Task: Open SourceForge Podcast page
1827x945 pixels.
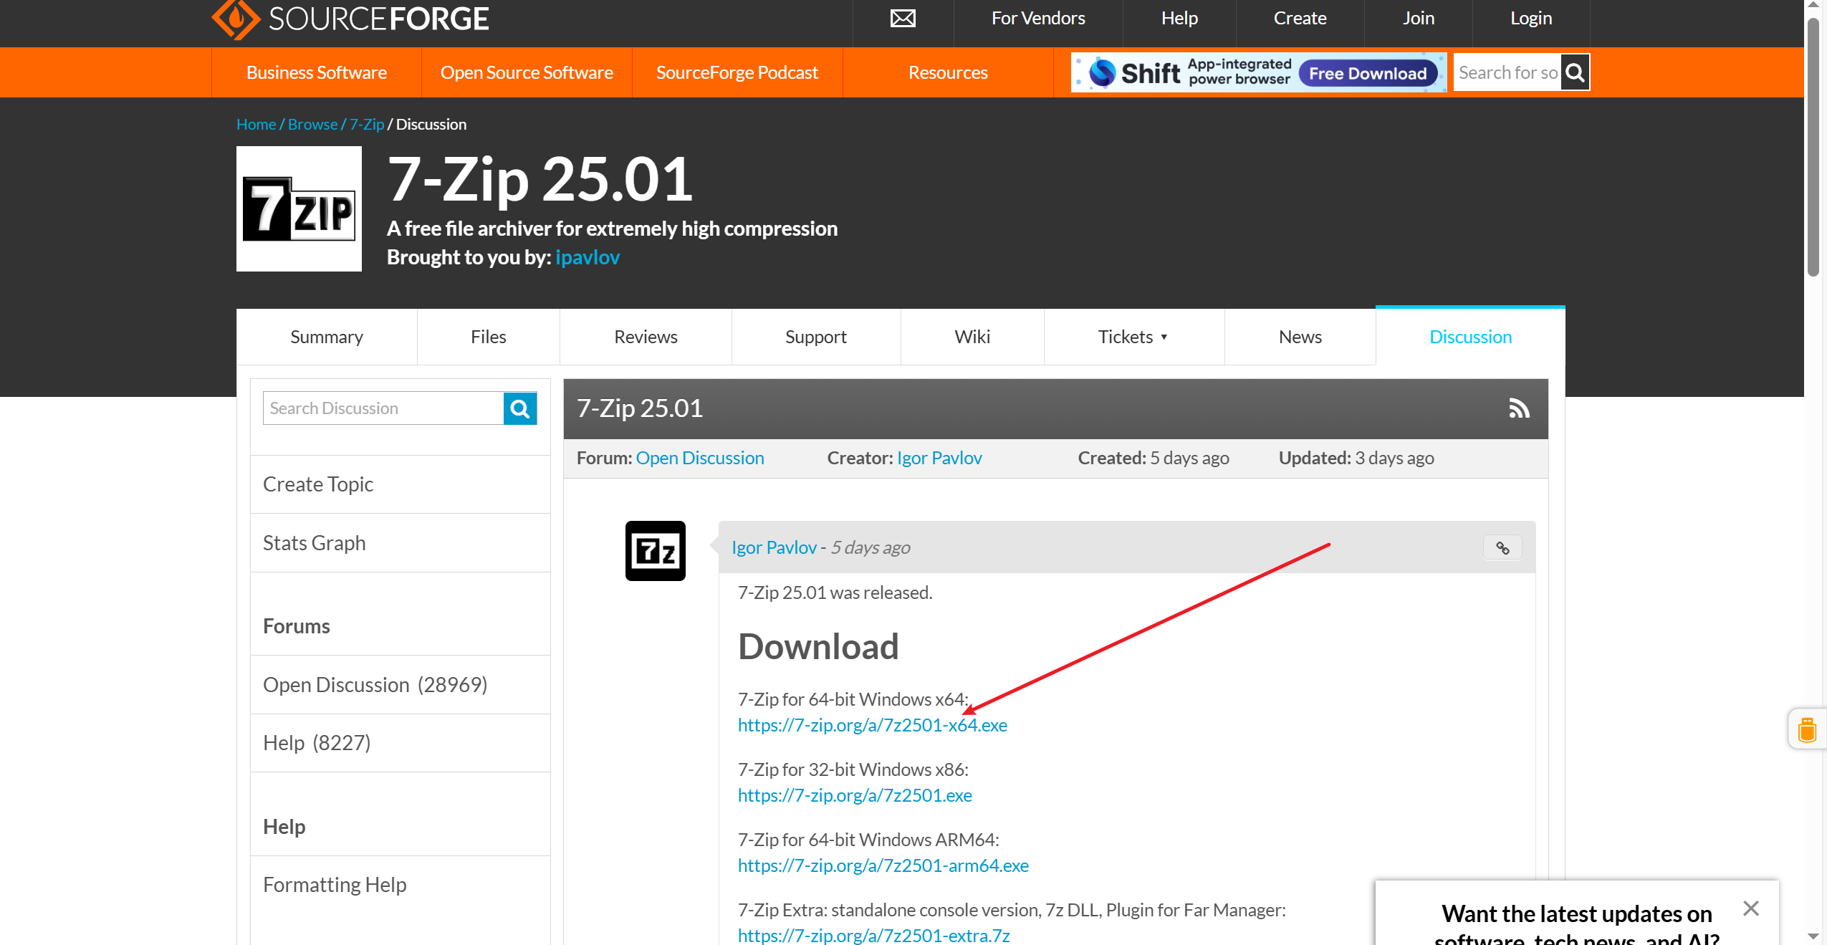Action: (737, 72)
